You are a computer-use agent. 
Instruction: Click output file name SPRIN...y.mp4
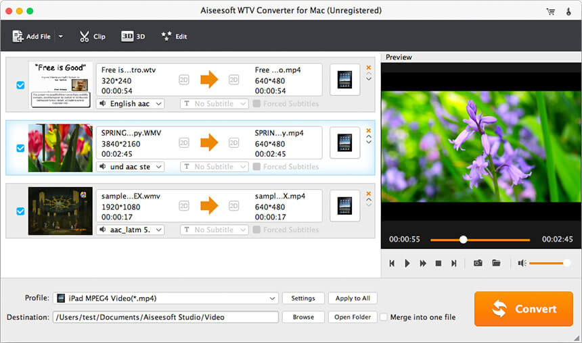(279, 132)
